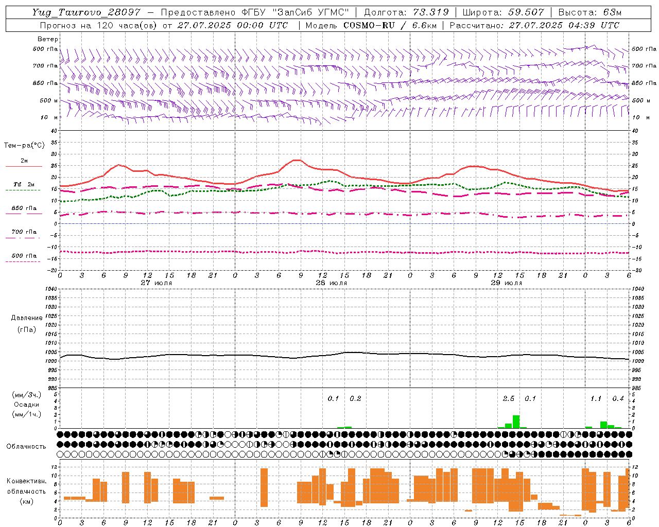Click the Осадки precipitation label
Viewport: 659px width, 527px height.
(x=27, y=405)
